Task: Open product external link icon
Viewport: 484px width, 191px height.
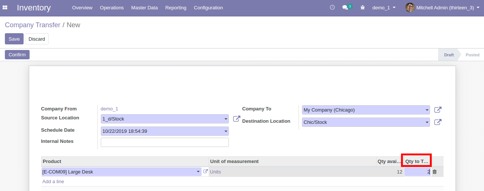Action: tap(205, 172)
